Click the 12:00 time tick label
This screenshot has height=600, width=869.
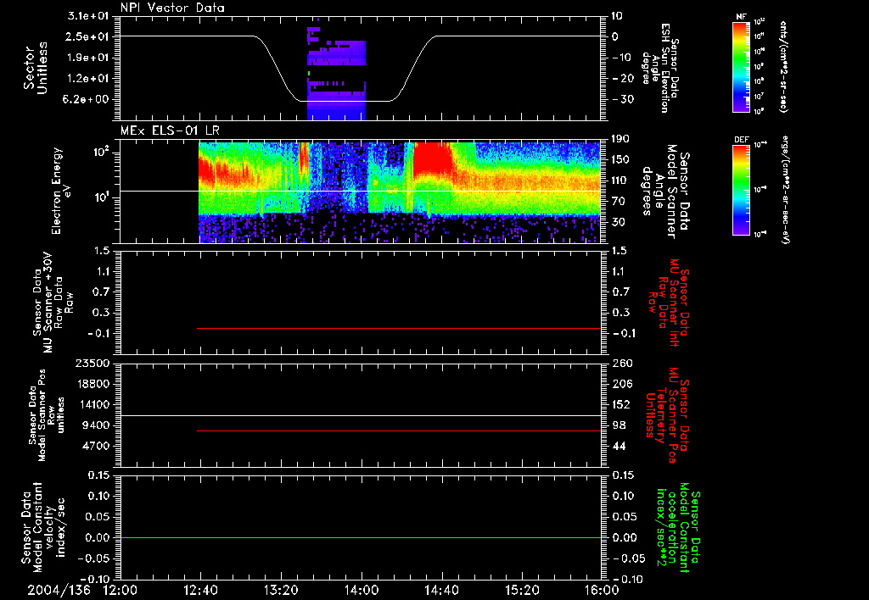point(121,590)
